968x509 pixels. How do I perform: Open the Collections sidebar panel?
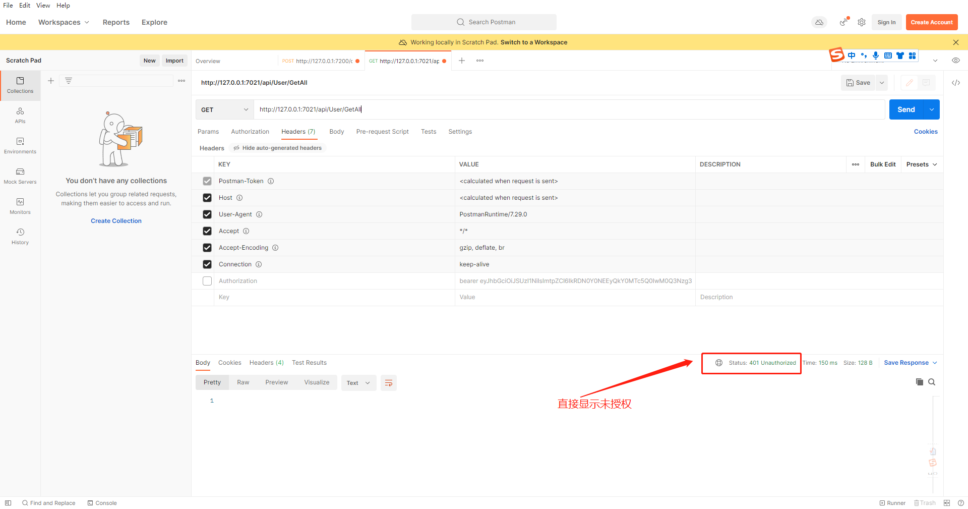click(x=20, y=85)
